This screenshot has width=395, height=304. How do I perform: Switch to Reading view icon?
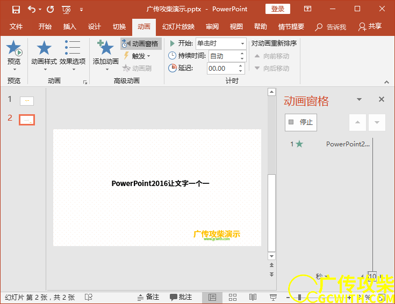(253, 298)
